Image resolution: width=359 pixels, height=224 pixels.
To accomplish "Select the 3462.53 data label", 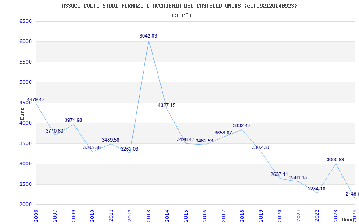I will (204, 141).
